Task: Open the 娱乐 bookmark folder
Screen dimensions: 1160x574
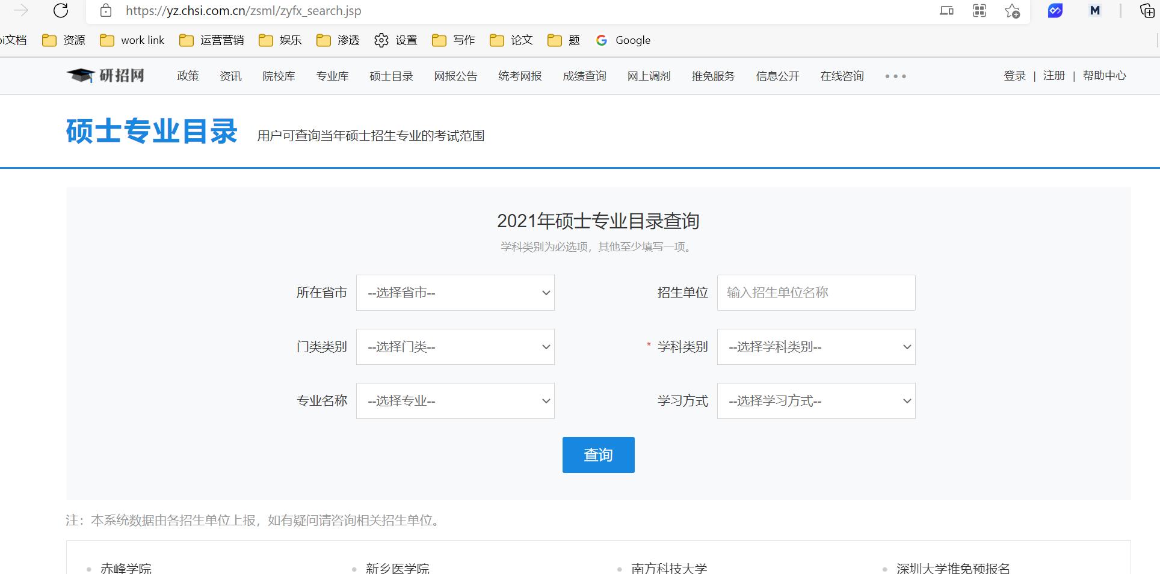Action: (x=280, y=40)
